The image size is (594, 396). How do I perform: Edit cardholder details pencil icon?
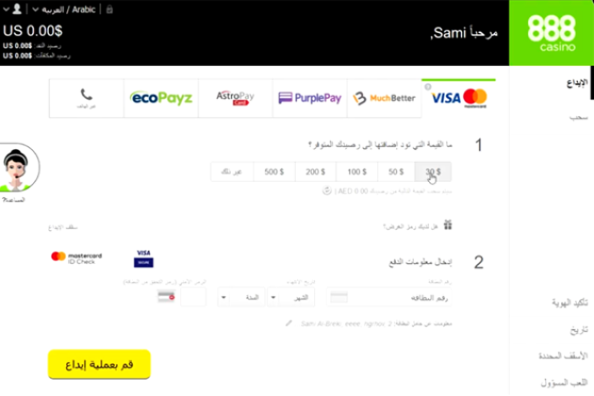pyautogui.click(x=289, y=323)
